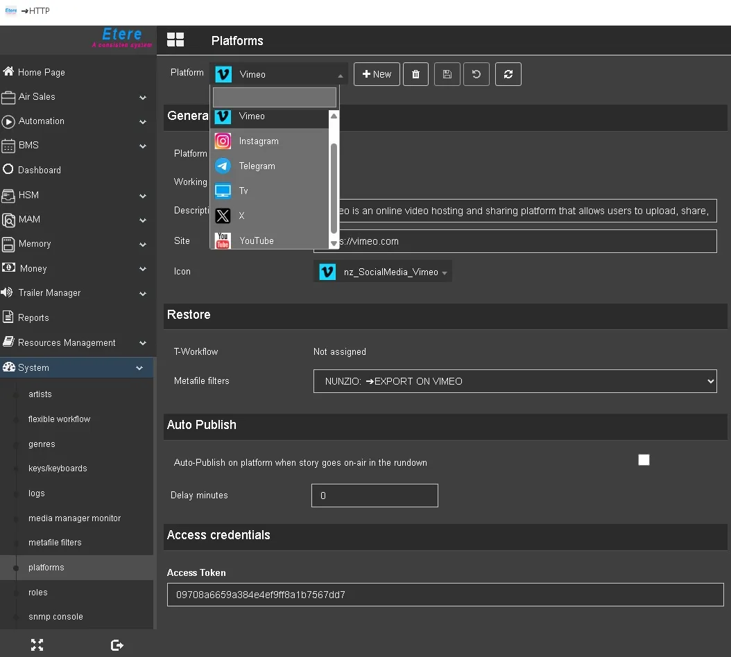Image resolution: width=731 pixels, height=657 pixels.
Task: Select Instagram from the platform list
Action: coord(259,141)
